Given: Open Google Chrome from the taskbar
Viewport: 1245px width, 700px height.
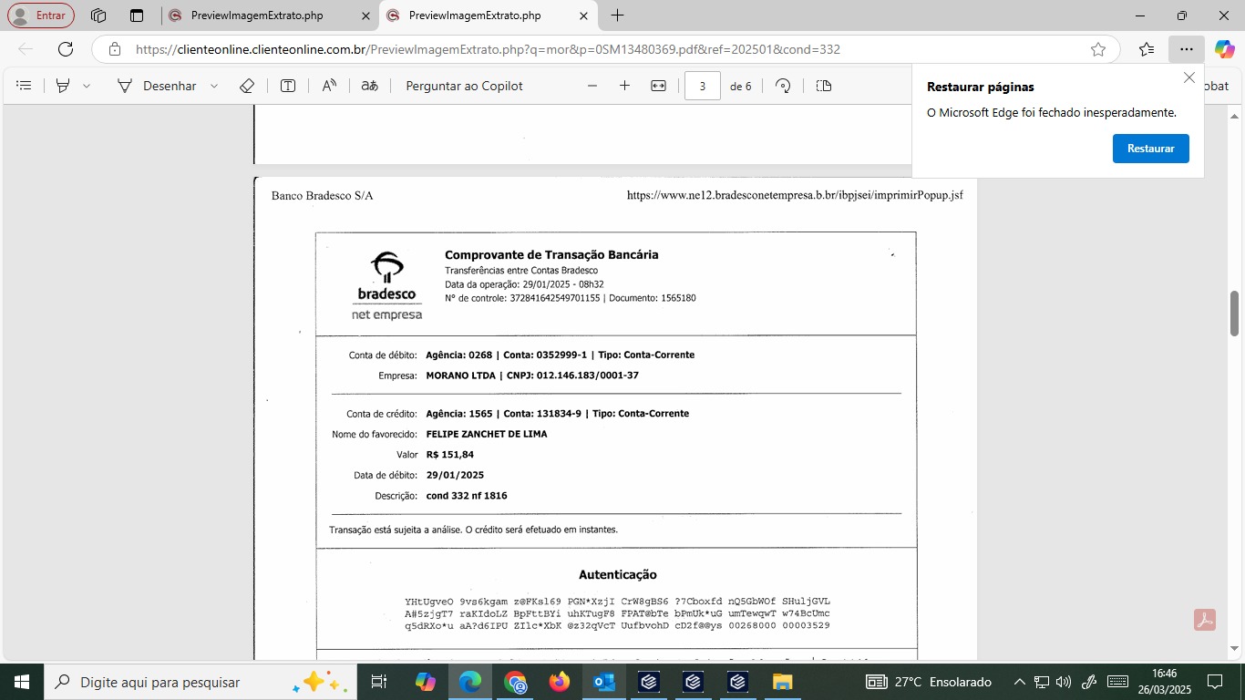Looking at the screenshot, I should coord(515,682).
